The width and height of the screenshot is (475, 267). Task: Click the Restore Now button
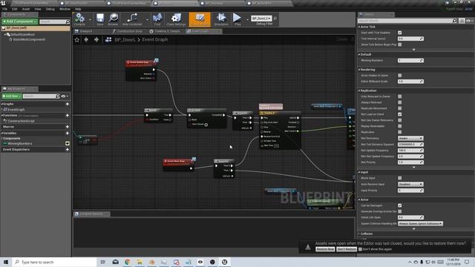click(x=325, y=249)
